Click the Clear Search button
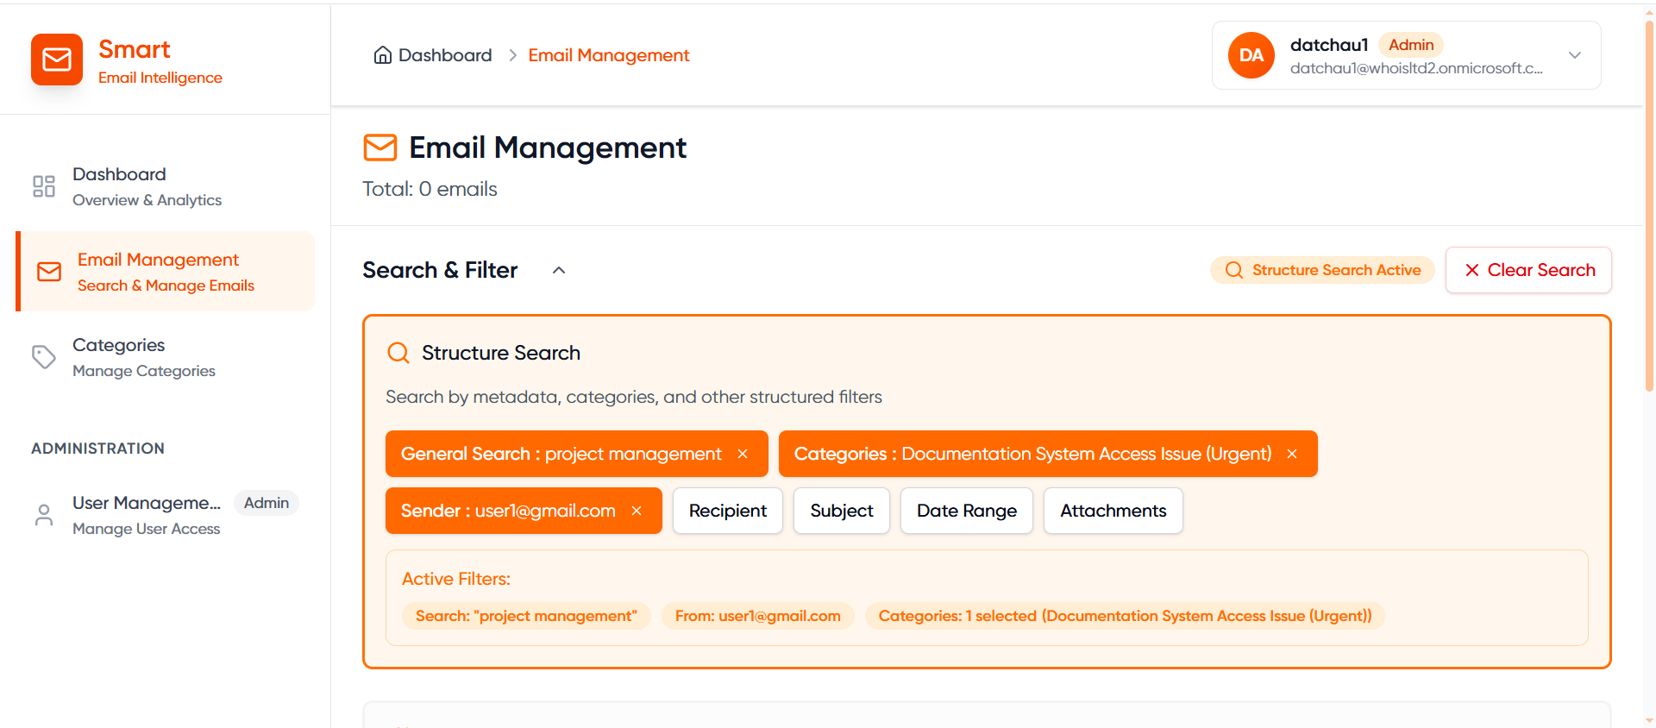This screenshot has width=1656, height=728. pos(1528,270)
